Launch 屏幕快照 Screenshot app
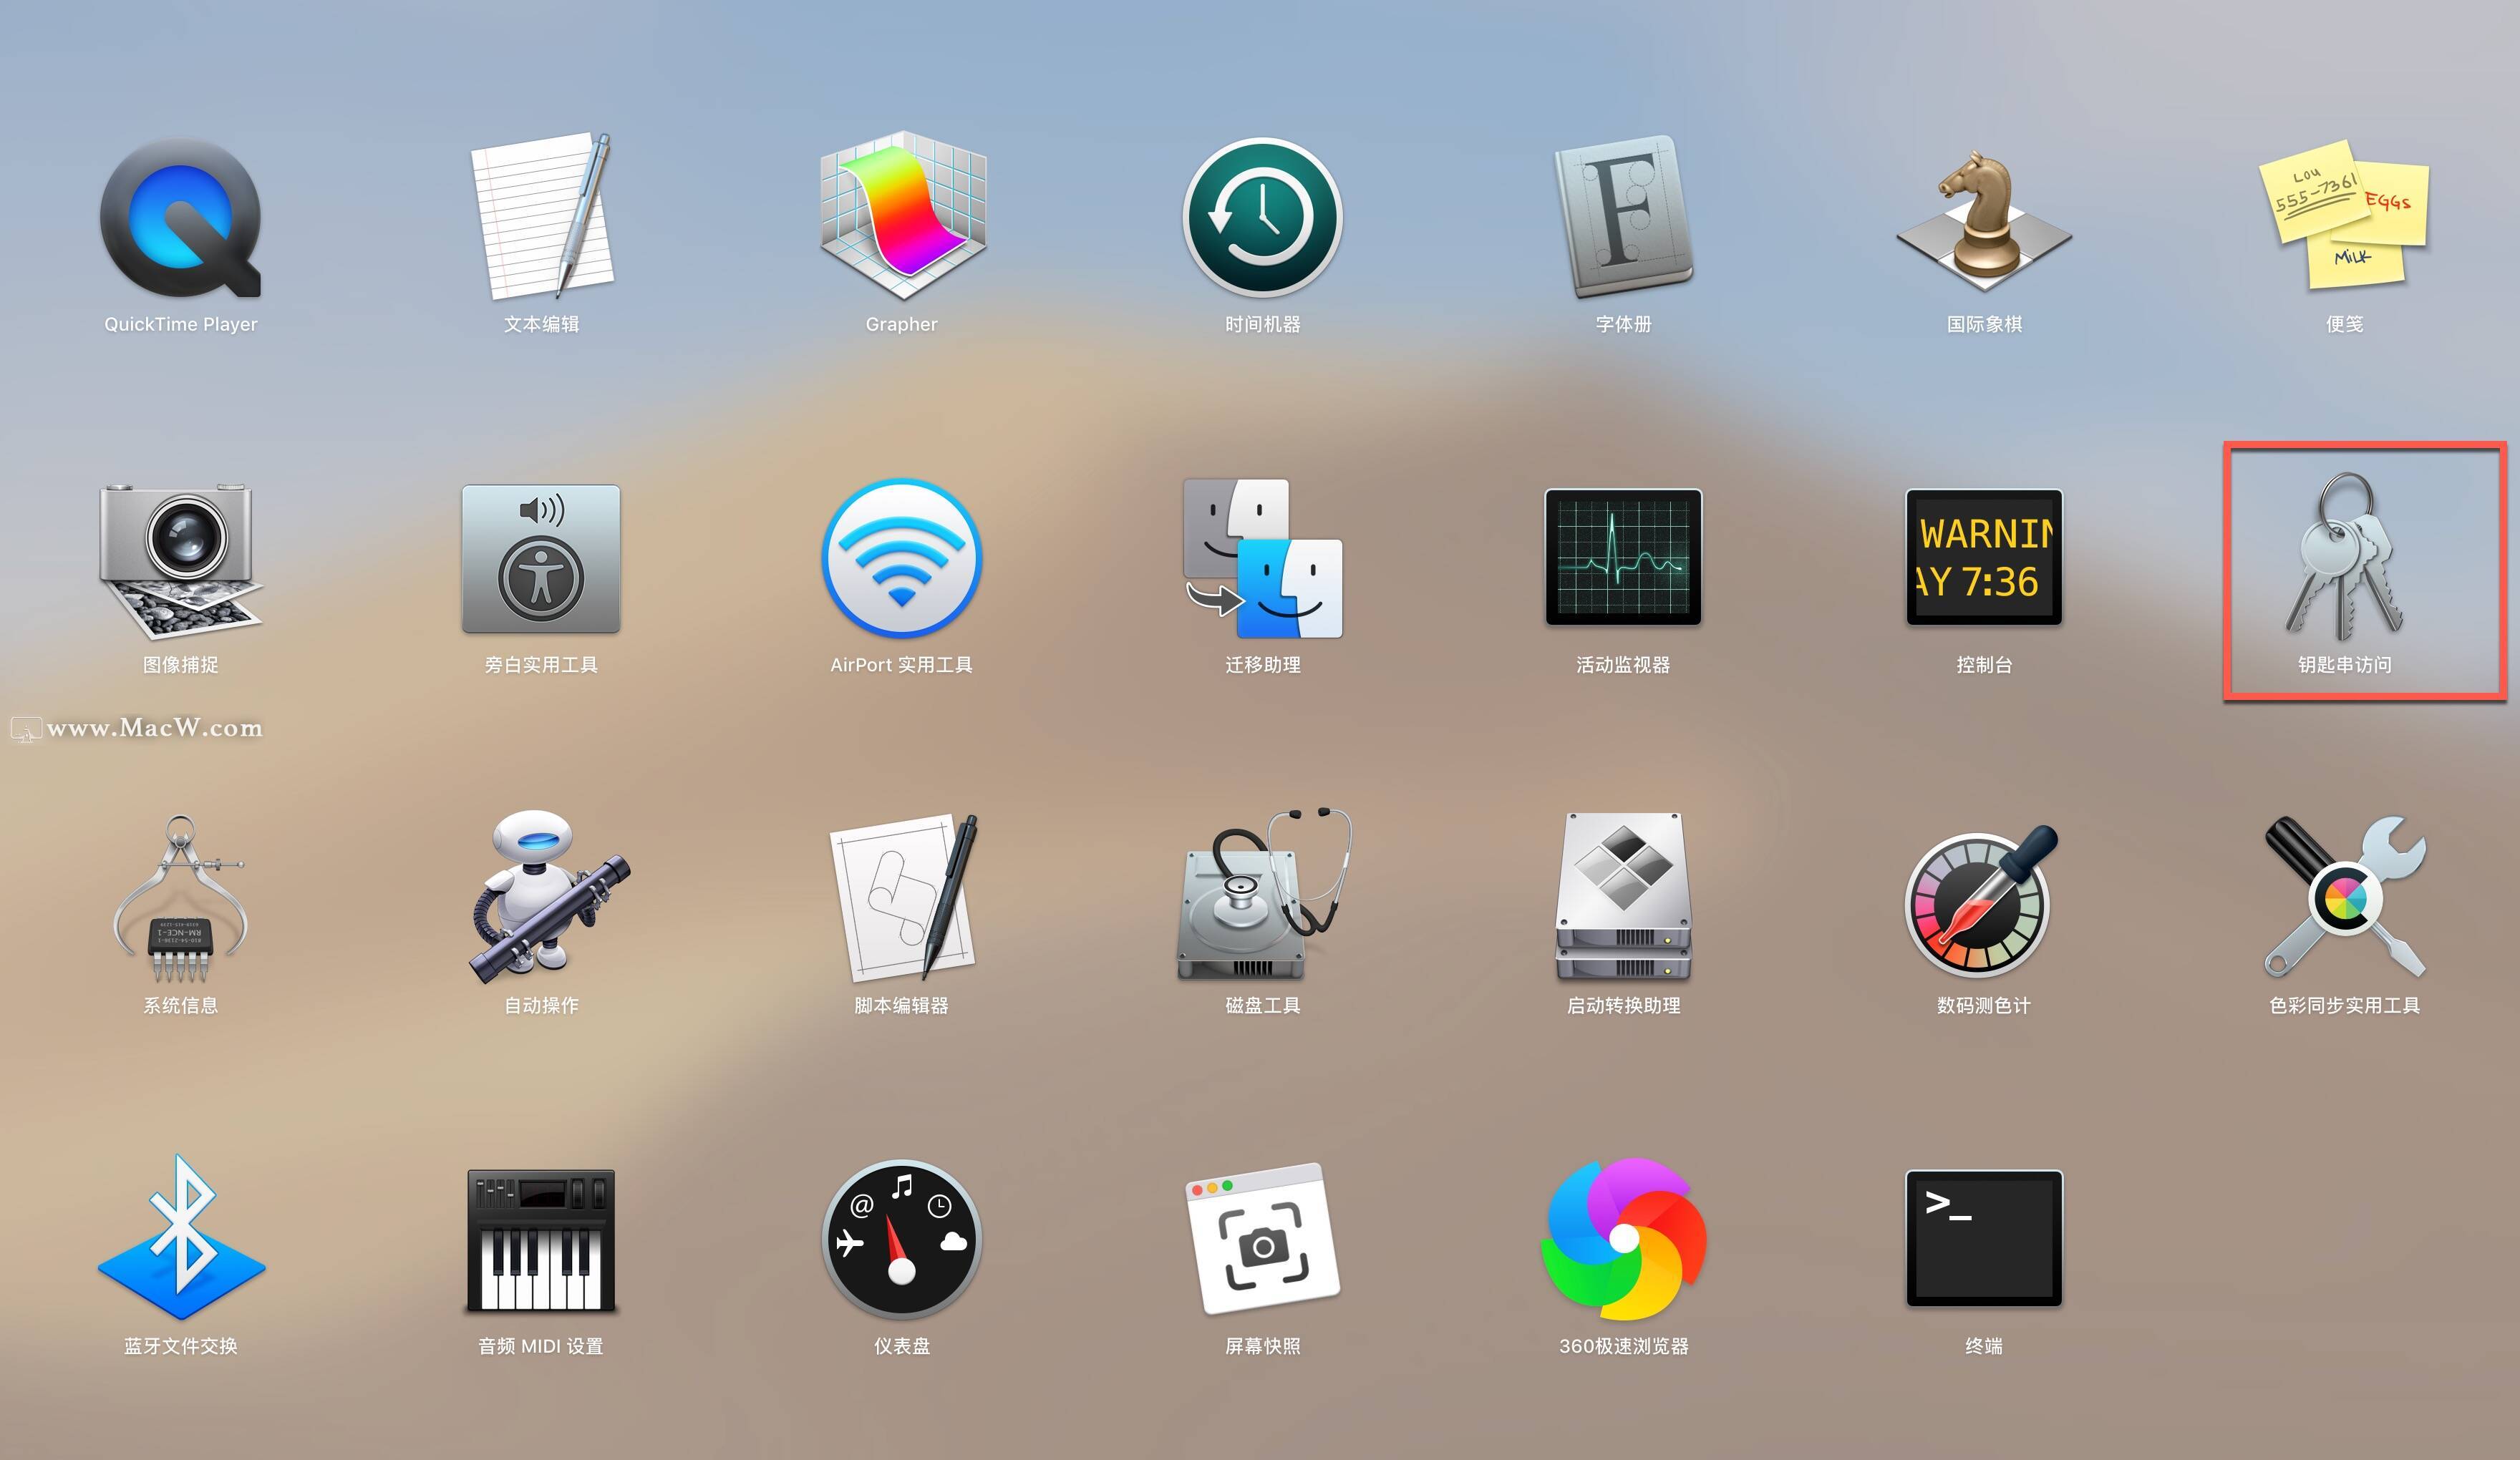 pos(1262,1238)
